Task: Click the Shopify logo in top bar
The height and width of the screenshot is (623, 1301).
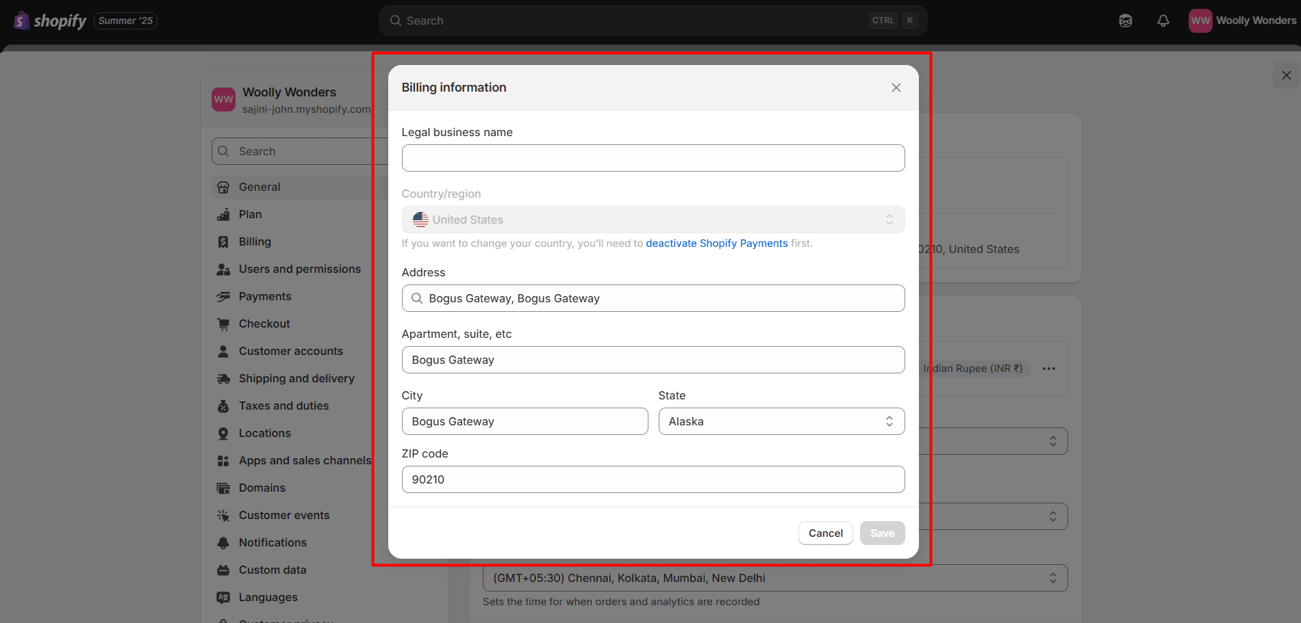Action: tap(50, 21)
